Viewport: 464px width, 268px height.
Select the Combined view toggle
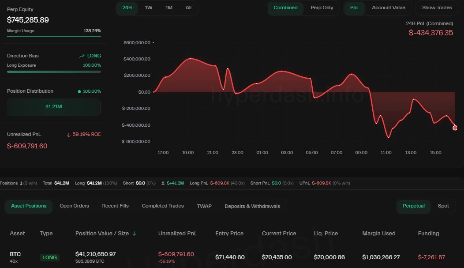285,8
